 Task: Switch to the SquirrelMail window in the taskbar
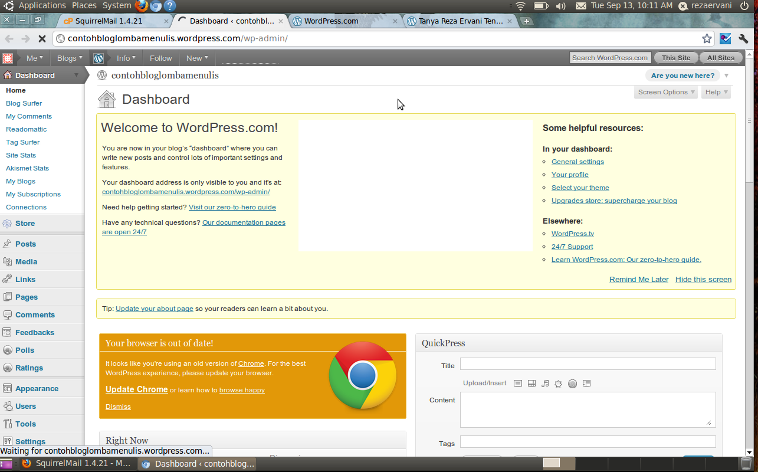(76, 464)
